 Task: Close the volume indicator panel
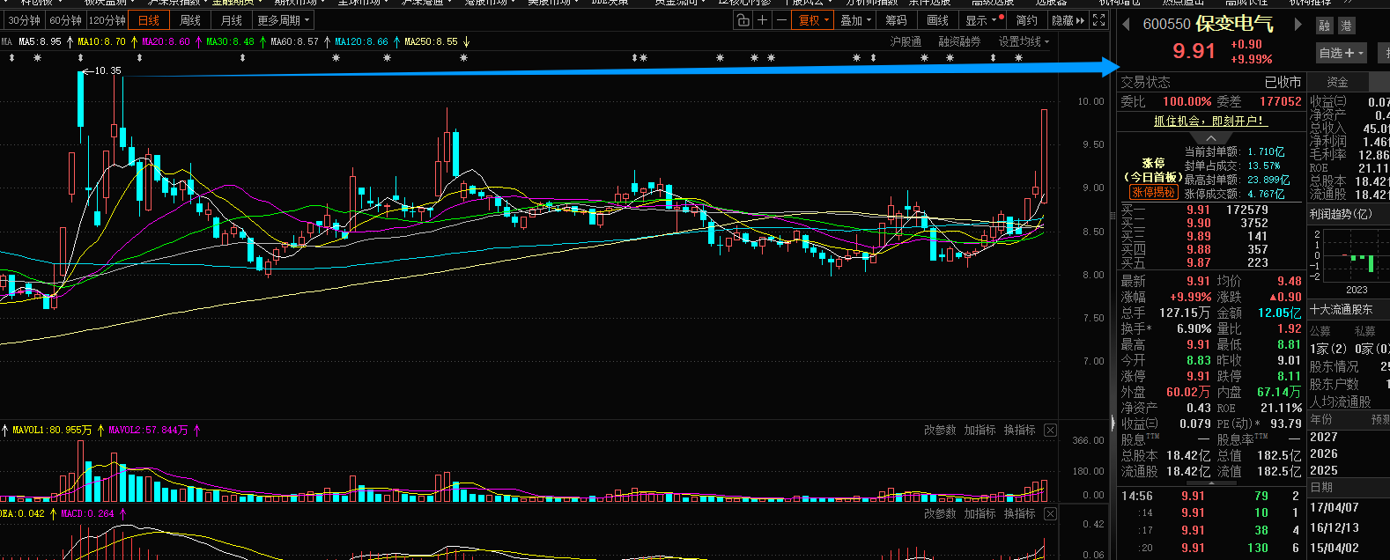tap(1050, 430)
